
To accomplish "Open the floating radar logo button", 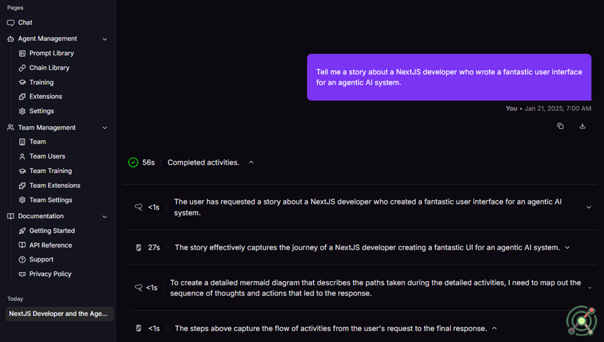I will click(581, 320).
